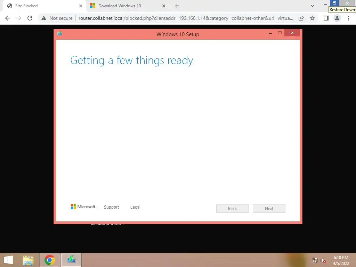This screenshot has width=356, height=267.
Task: Click the muted volume tray icon
Action: point(323,260)
